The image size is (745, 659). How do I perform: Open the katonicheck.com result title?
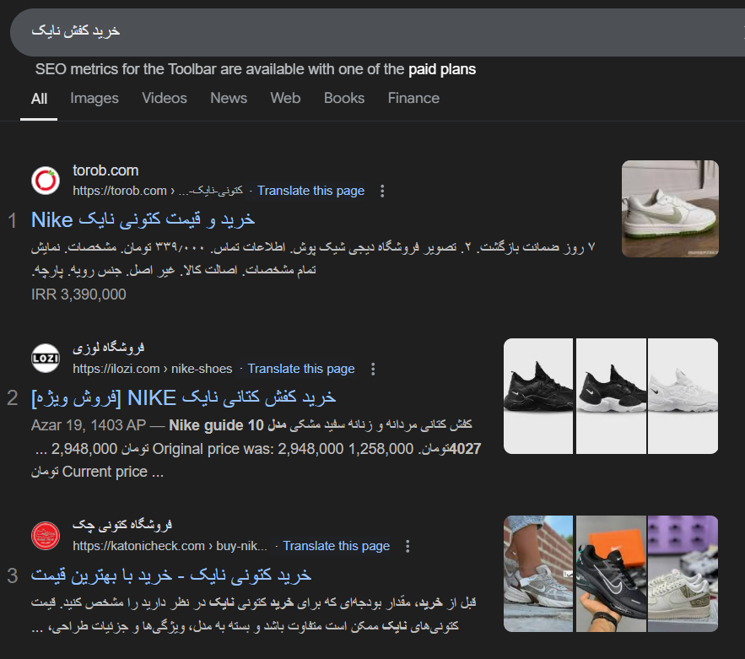pyautogui.click(x=171, y=575)
